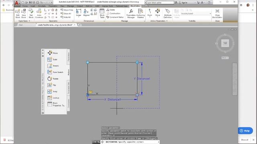
Task: Open the Parametric ribbon tab
Action: click(x=53, y=6)
